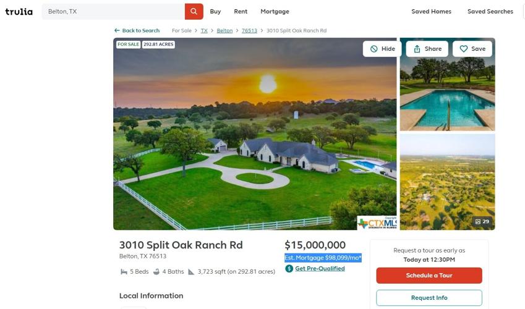Open the 29 photos gallery badge

click(x=482, y=221)
